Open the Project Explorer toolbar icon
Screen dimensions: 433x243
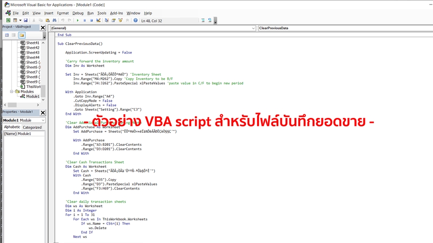pyautogui.click(x=106, y=20)
